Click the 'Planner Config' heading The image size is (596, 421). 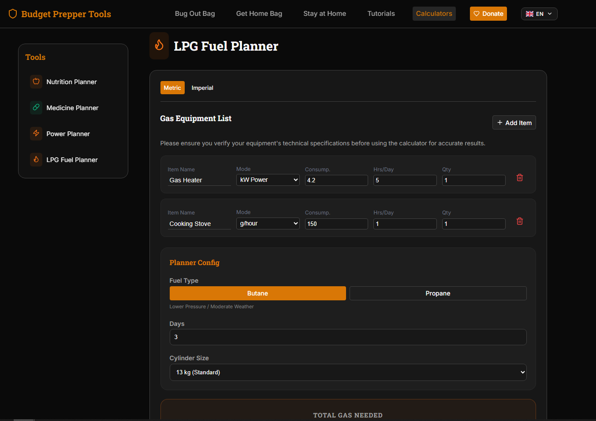click(x=194, y=262)
